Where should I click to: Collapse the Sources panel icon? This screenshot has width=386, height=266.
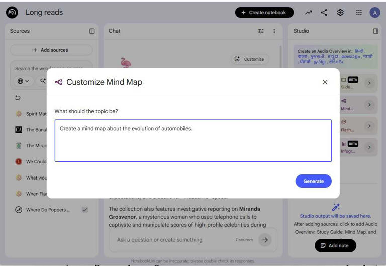pyautogui.click(x=92, y=31)
